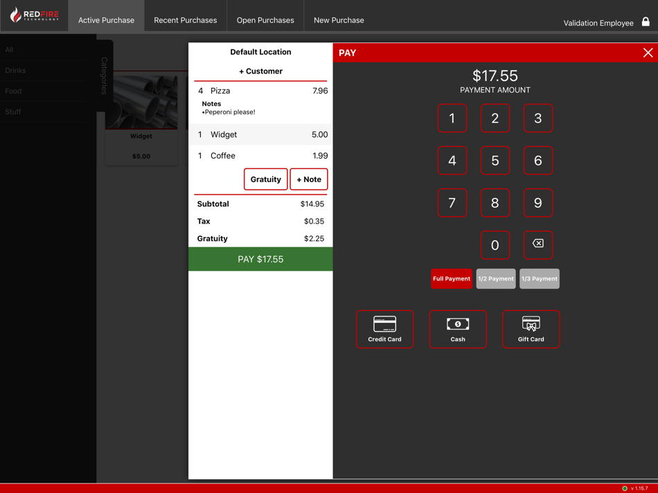658x493 pixels.
Task: Click the Widget product thumbnail image
Action: coord(141,100)
